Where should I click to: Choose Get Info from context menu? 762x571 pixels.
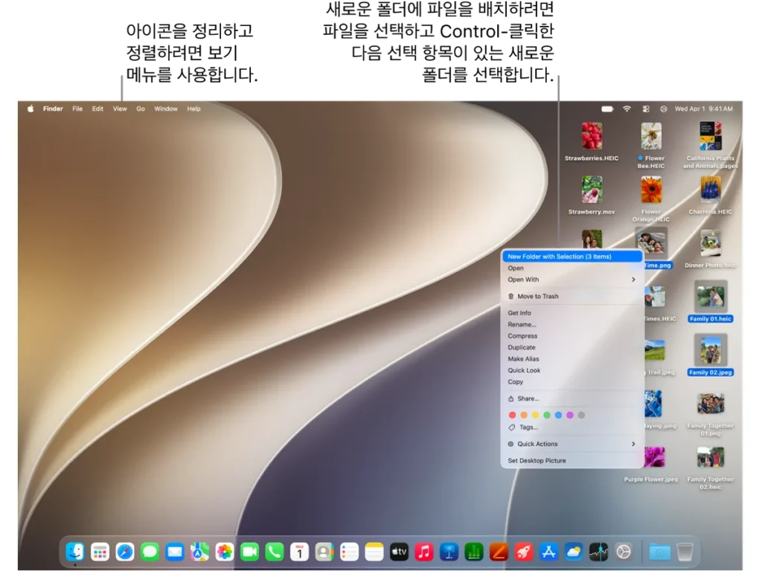[x=572, y=313]
